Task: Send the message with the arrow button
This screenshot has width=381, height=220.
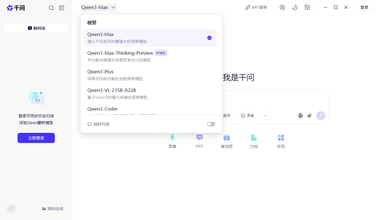Action: (x=321, y=115)
